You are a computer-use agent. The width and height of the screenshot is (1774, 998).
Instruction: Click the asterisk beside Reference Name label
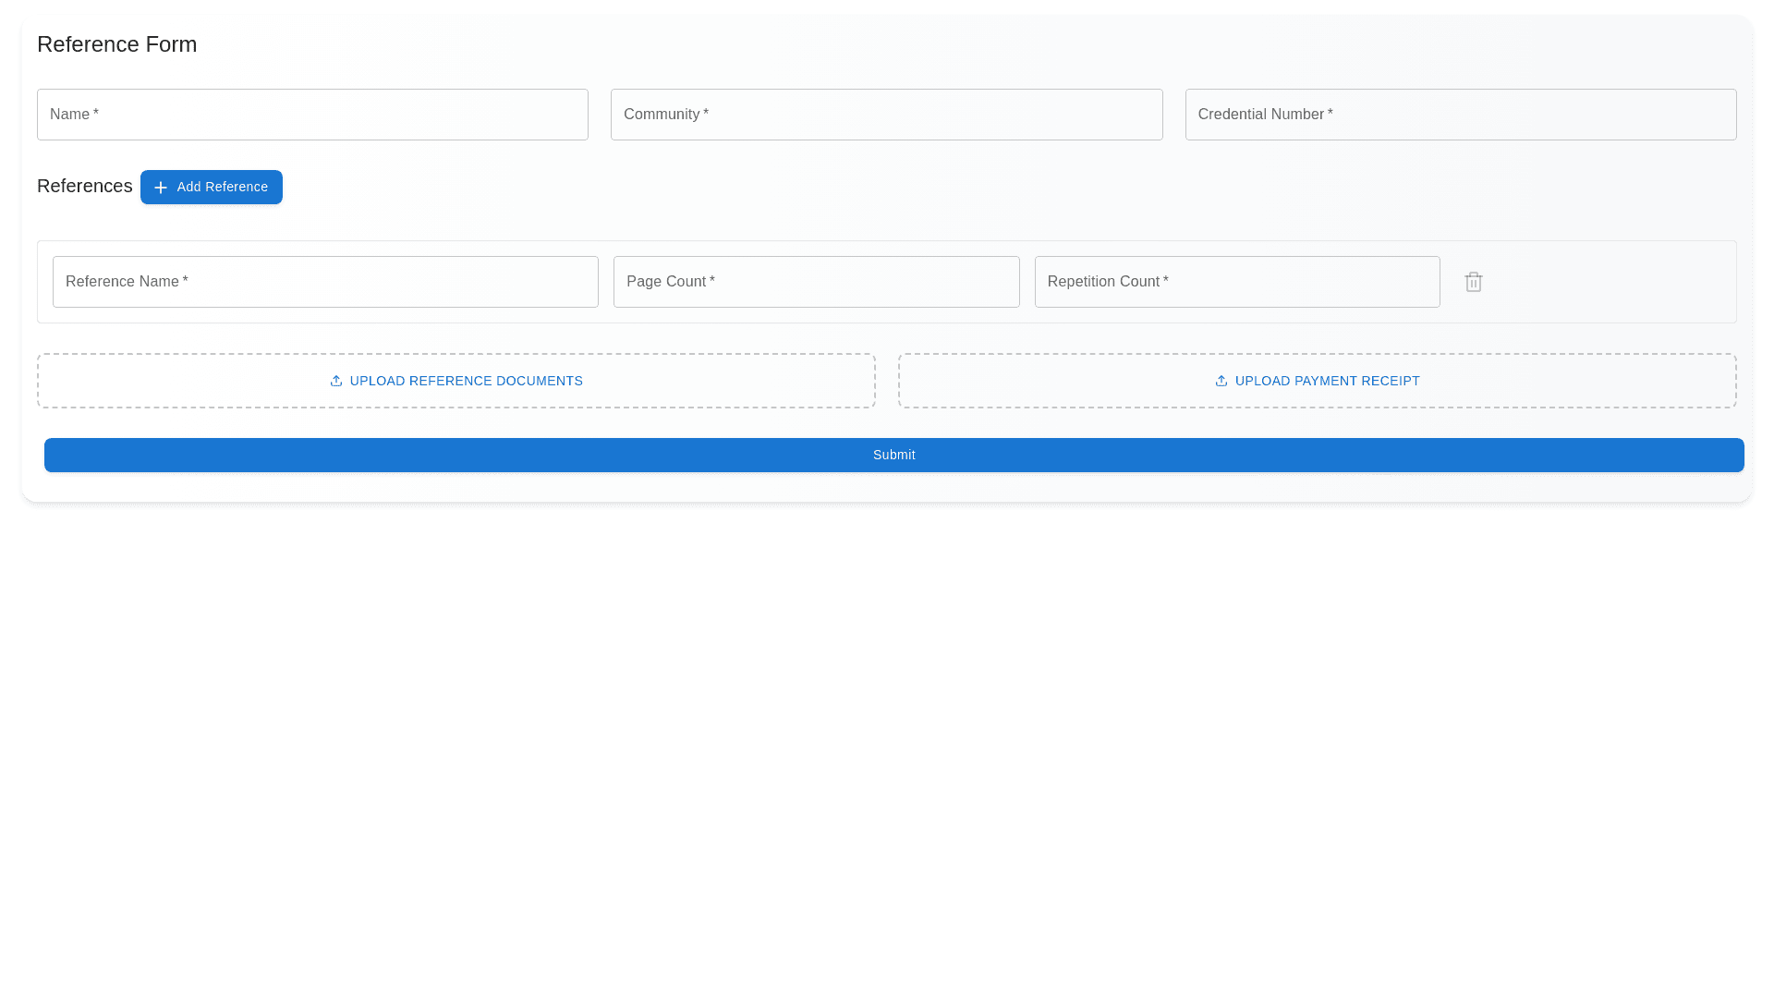click(186, 281)
